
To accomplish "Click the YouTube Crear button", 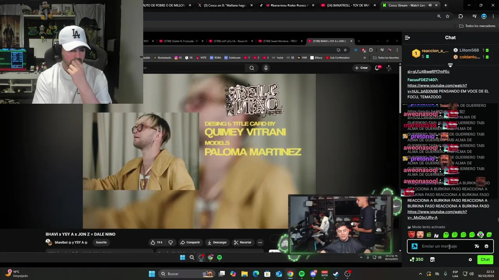I will 361,68.
